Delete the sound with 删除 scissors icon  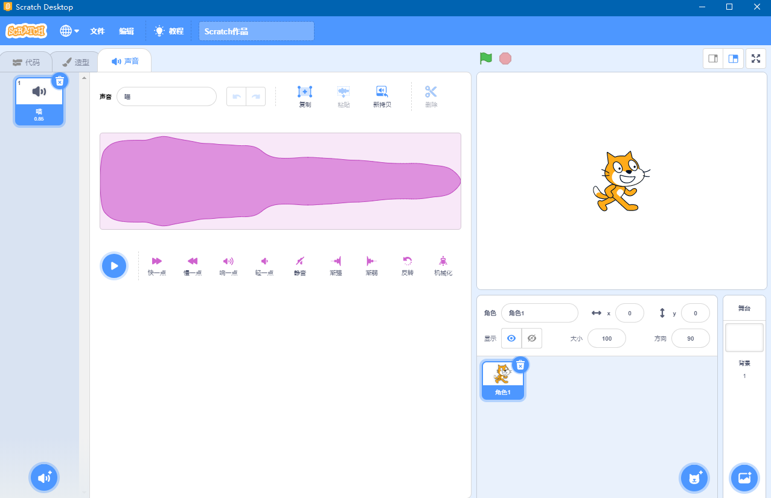[430, 95]
